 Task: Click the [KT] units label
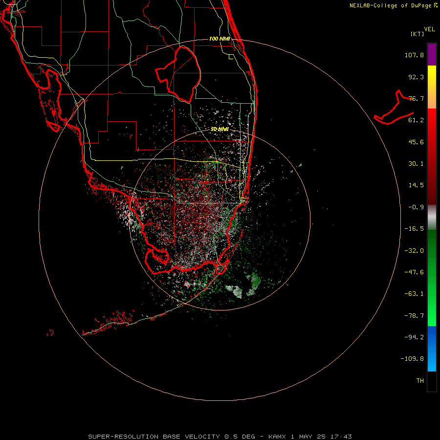click(x=418, y=34)
